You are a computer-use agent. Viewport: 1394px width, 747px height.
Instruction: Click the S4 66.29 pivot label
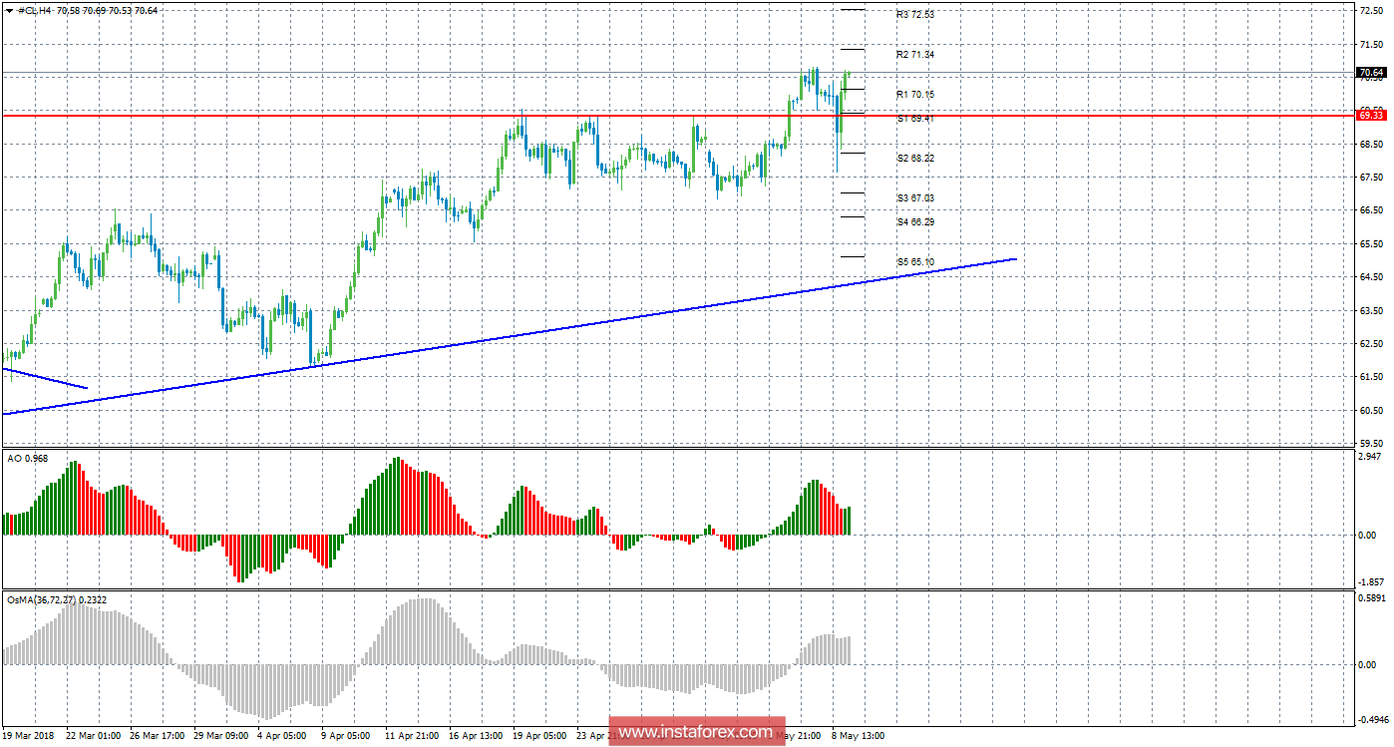pyautogui.click(x=915, y=222)
